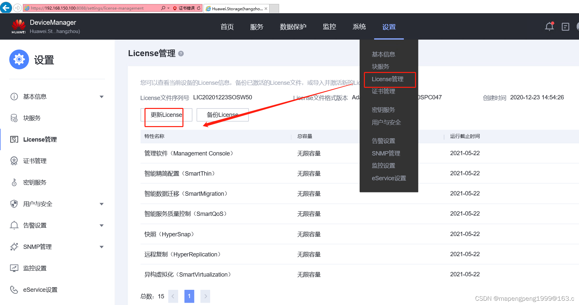Go to previous page in pagination

173,296
